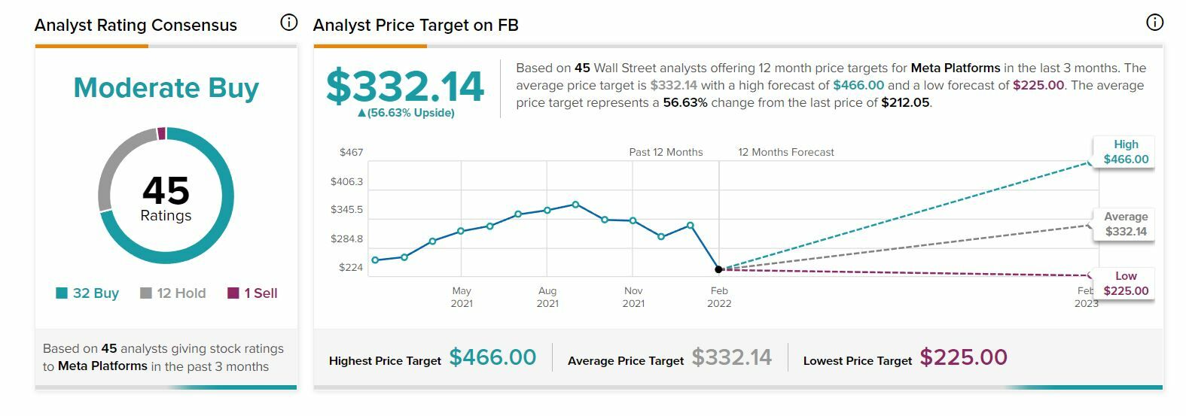Select the Past 12 Months chart label
The height and width of the screenshot is (416, 1186).
(x=666, y=152)
